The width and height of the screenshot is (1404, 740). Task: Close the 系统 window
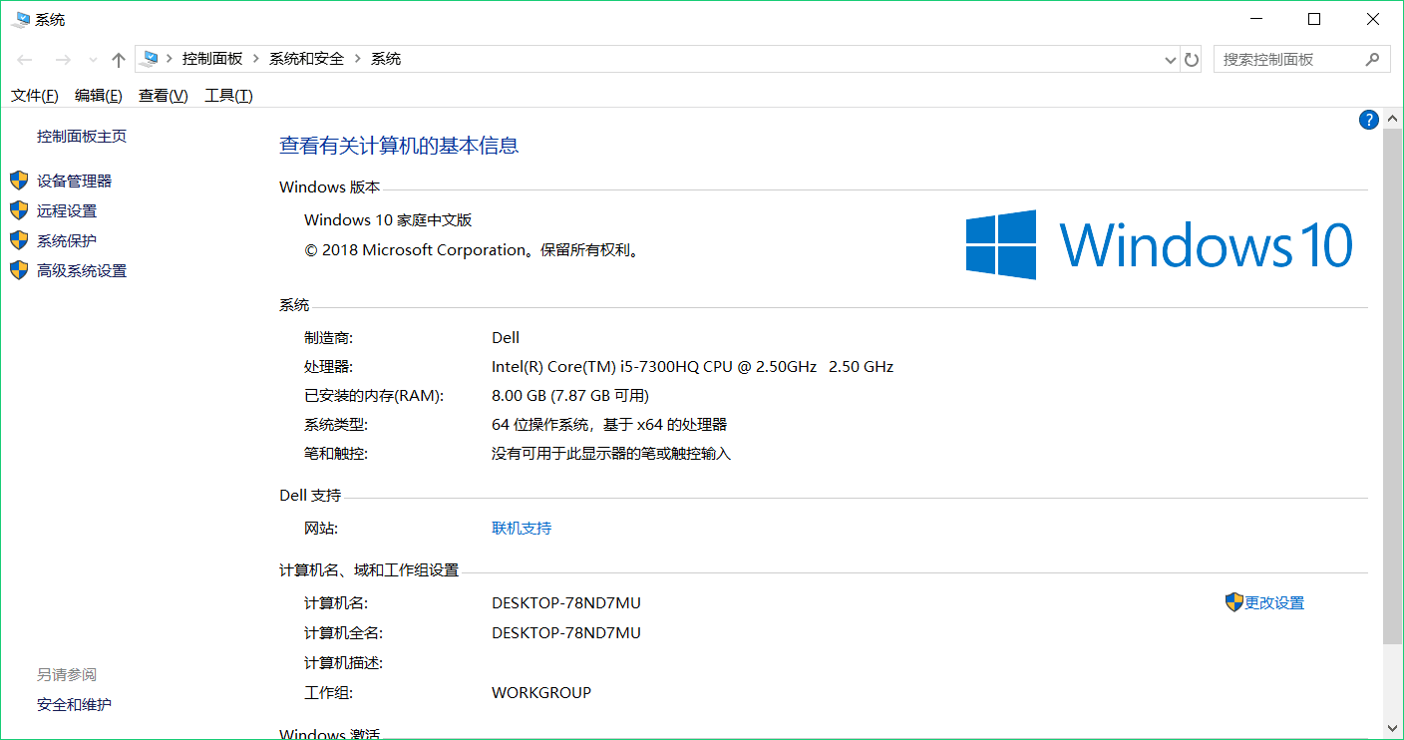1373,19
